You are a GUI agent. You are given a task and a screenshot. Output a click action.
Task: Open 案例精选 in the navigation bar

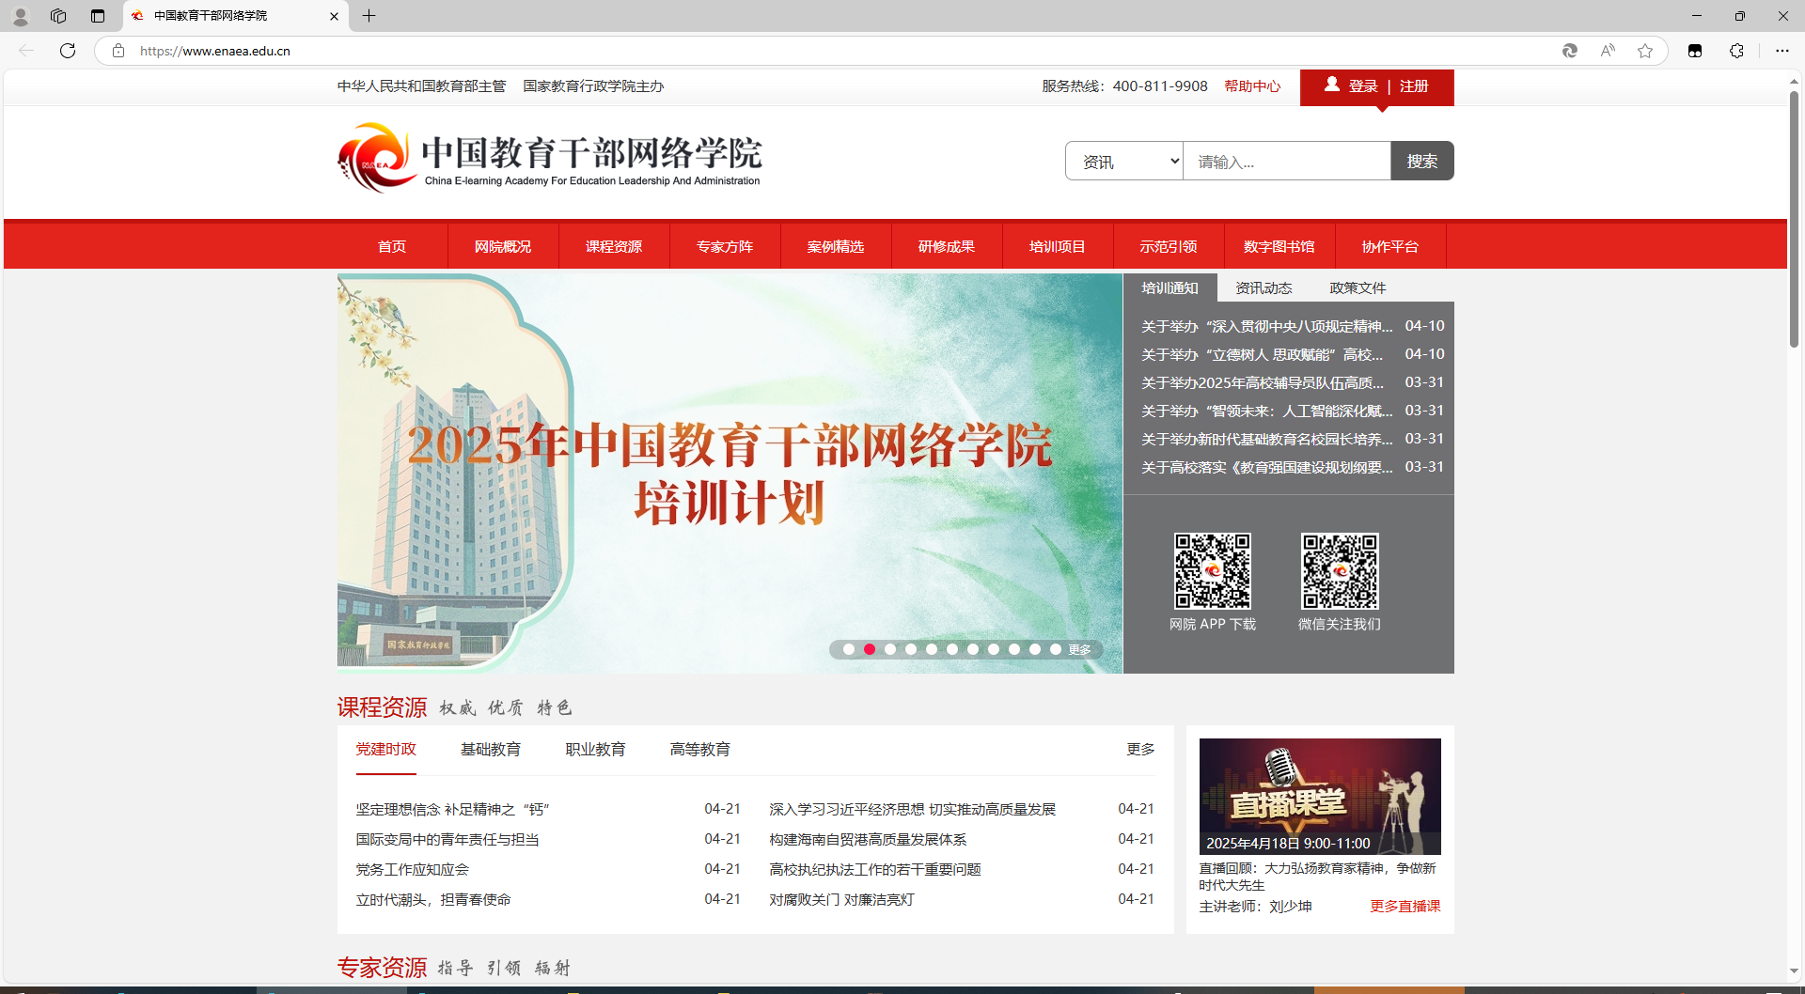coord(836,246)
